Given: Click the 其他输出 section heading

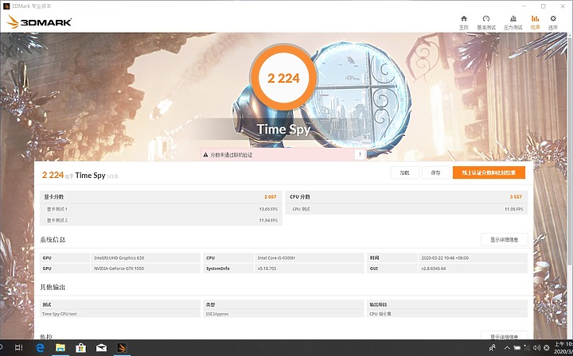Looking at the screenshot, I should click(x=53, y=288).
